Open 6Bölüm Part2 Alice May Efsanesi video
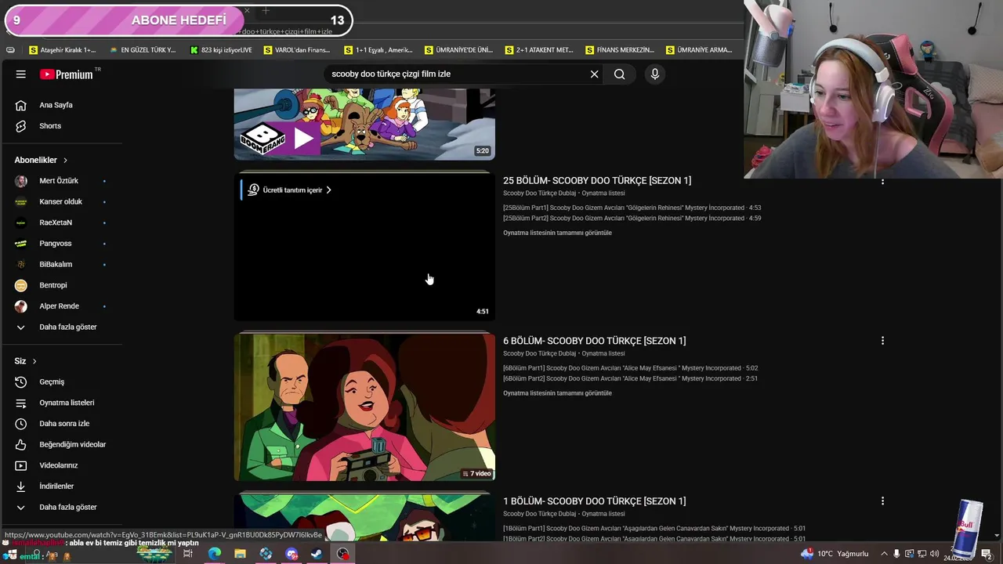Viewport: 1003px width, 564px height. pos(630,378)
